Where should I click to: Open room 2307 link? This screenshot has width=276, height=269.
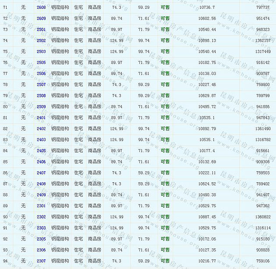pos(41,261)
